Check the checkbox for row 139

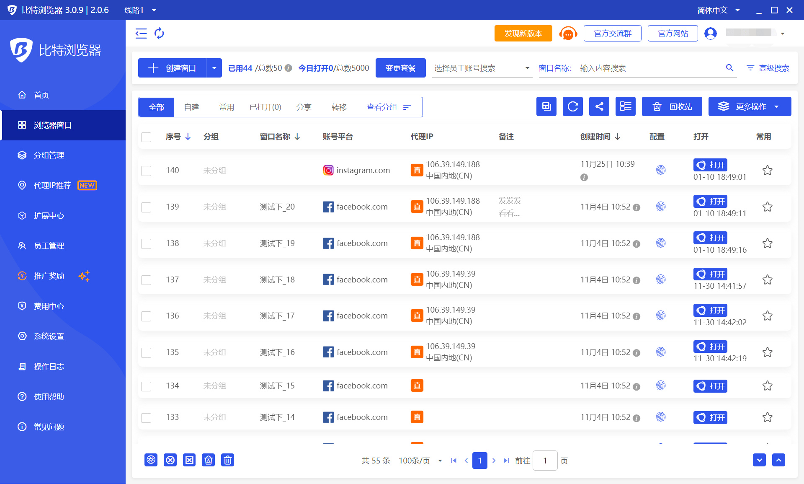click(146, 207)
